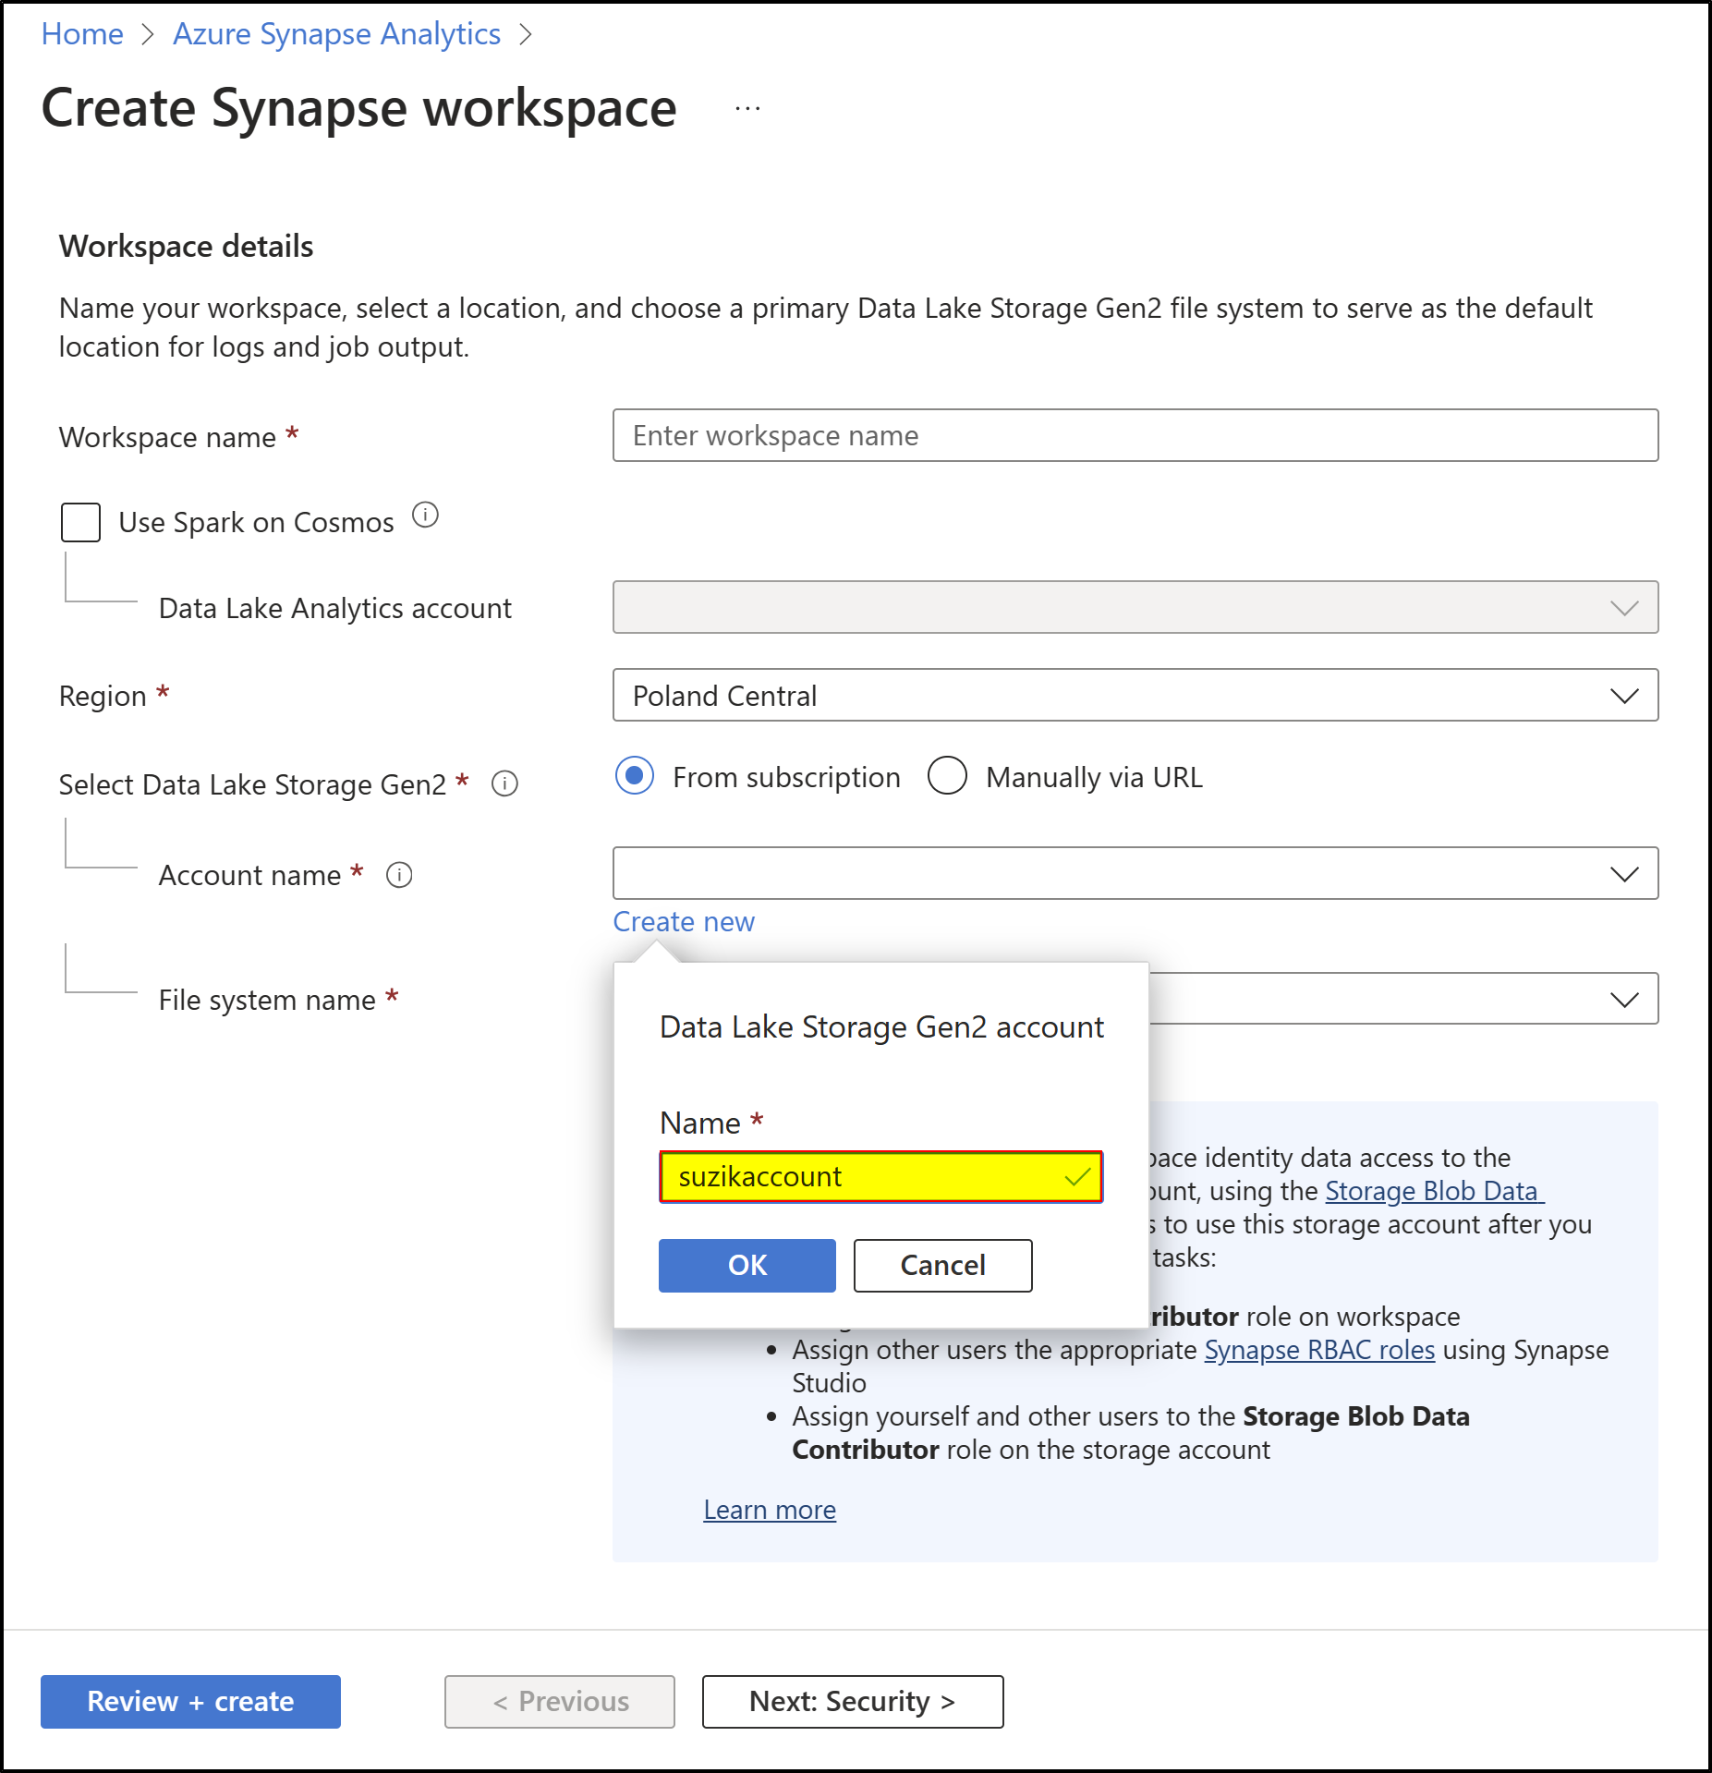Viewport: 1712px width, 1773px height.
Task: Select the Manually via URL radio button
Action: (947, 776)
